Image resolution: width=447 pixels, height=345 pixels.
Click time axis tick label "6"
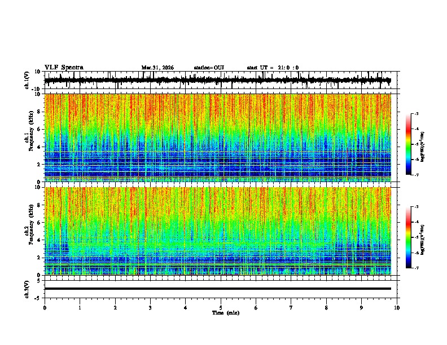[256, 308]
